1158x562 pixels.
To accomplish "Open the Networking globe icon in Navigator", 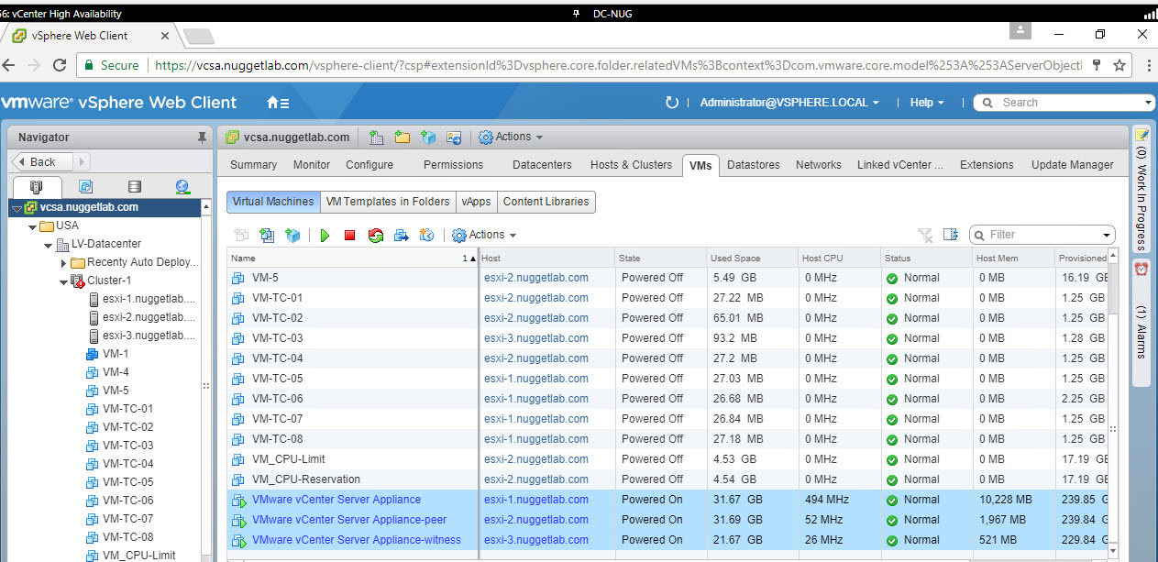I will point(182,187).
